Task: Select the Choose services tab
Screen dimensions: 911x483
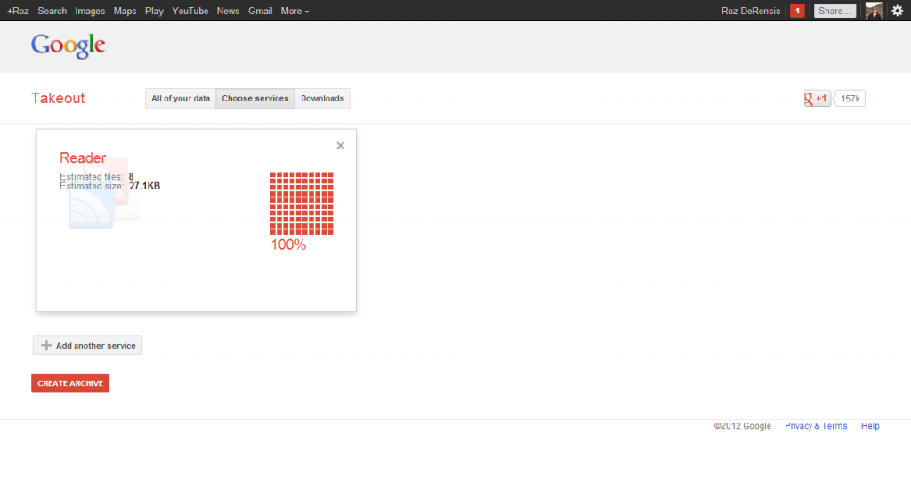Action: 255,98
